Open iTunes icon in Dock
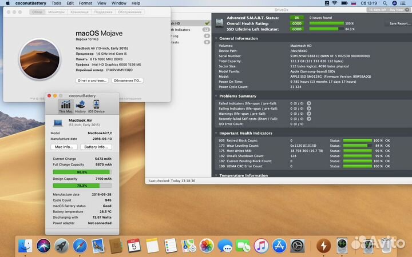Screen dimensions: 412x257 pyautogui.click(x=261, y=246)
